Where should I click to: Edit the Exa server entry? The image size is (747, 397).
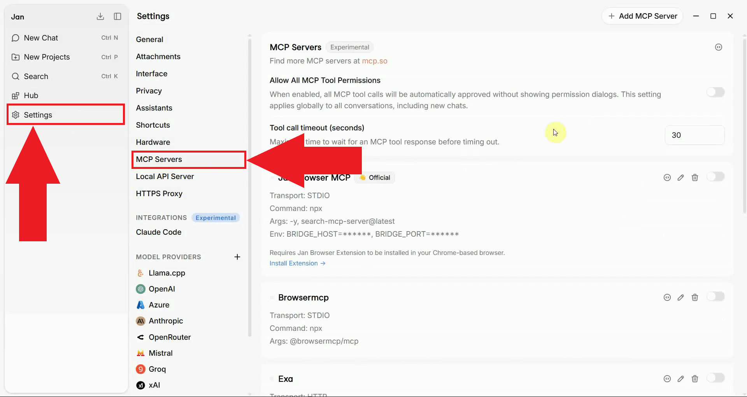click(x=680, y=379)
